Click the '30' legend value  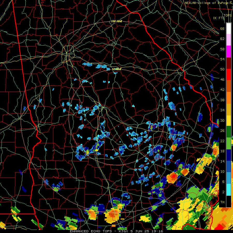click(222, 120)
